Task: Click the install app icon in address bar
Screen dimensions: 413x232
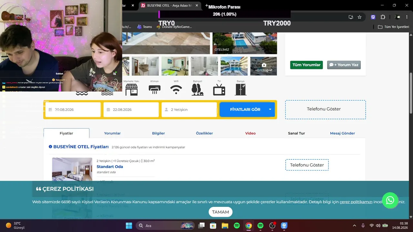Action: click(351, 17)
